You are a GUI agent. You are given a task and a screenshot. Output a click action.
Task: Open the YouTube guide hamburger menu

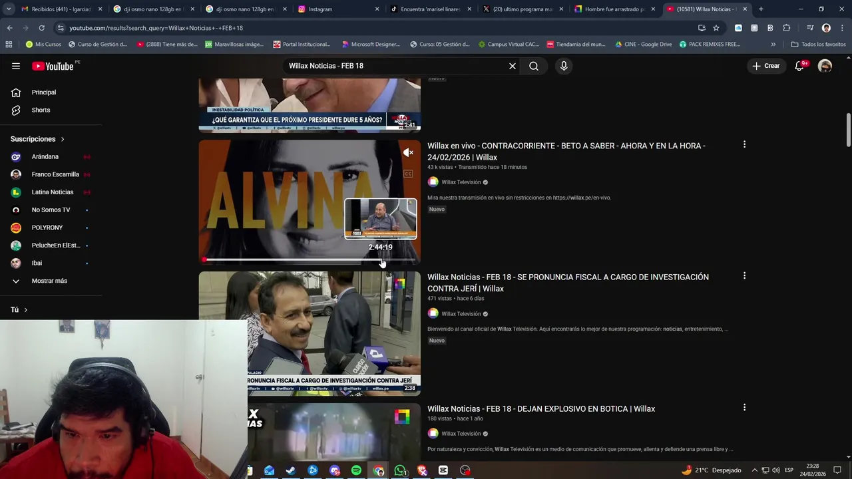click(16, 66)
